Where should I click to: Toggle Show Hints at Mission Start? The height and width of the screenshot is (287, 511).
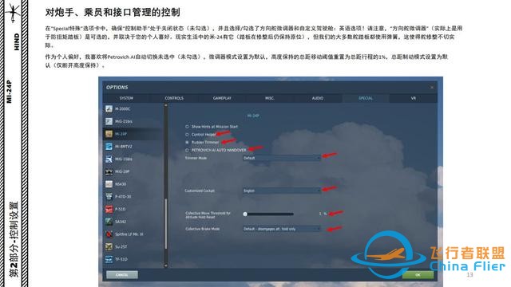click(x=187, y=127)
